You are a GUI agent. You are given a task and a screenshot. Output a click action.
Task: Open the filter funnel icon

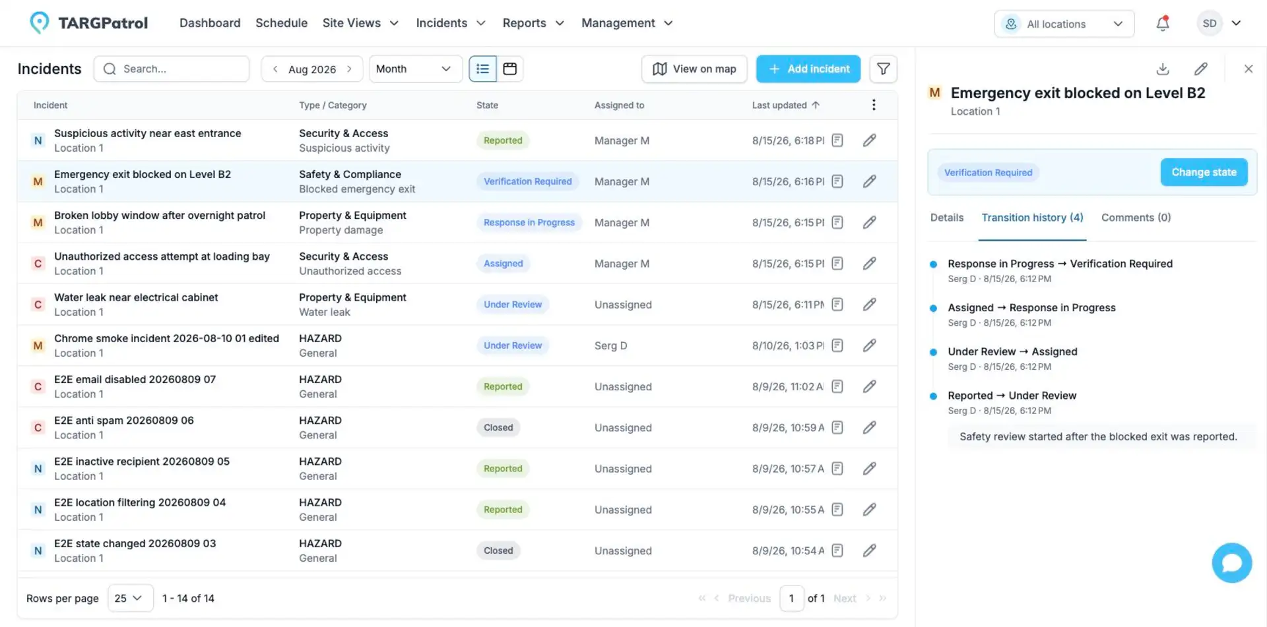883,69
